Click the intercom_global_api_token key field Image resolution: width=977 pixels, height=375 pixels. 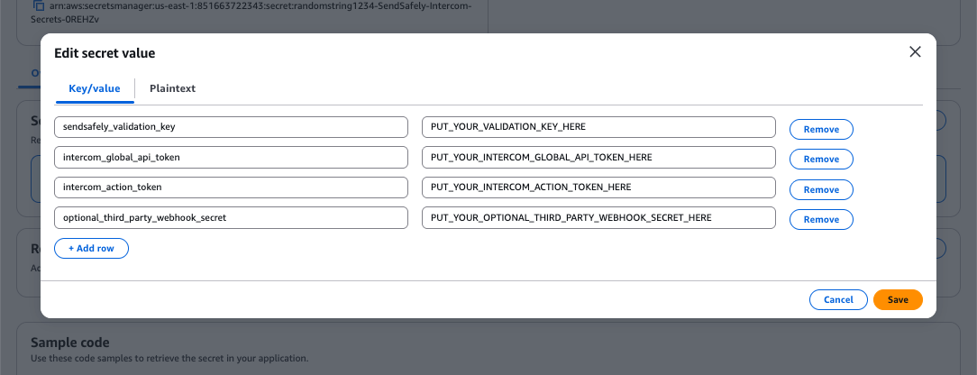click(231, 158)
